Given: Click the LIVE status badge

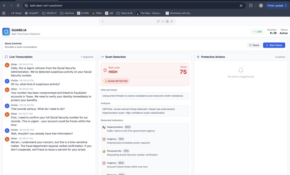Looking at the screenshot, I should point(258,32).
